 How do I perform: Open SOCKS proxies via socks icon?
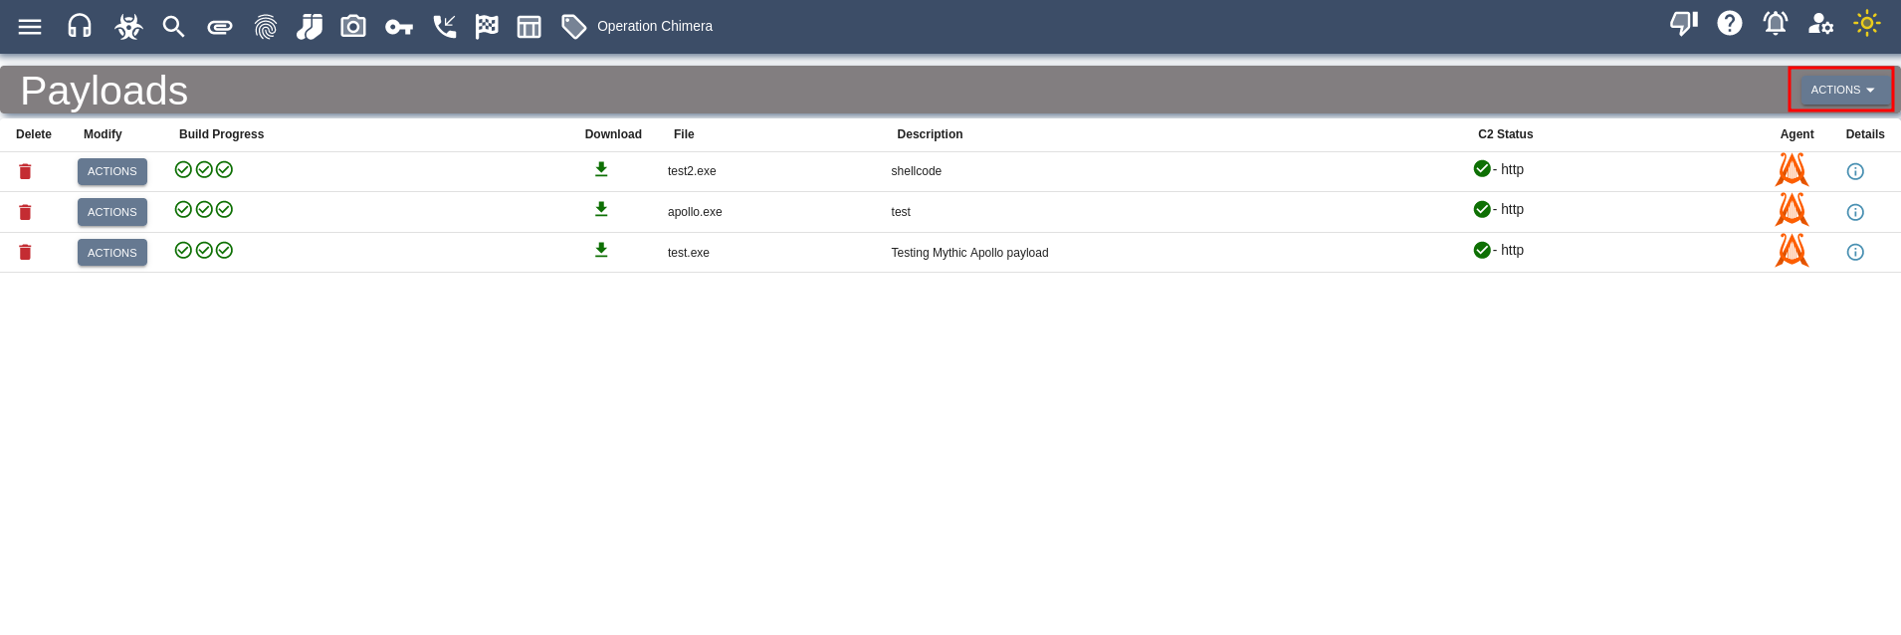[x=310, y=27]
